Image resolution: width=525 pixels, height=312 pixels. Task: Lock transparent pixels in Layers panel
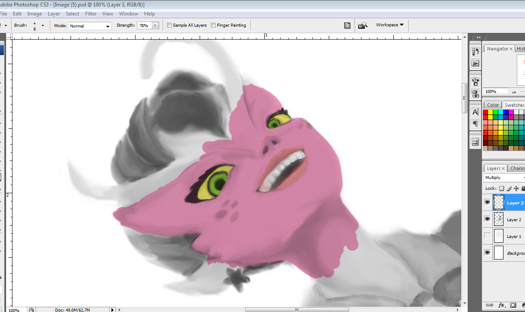coord(502,188)
